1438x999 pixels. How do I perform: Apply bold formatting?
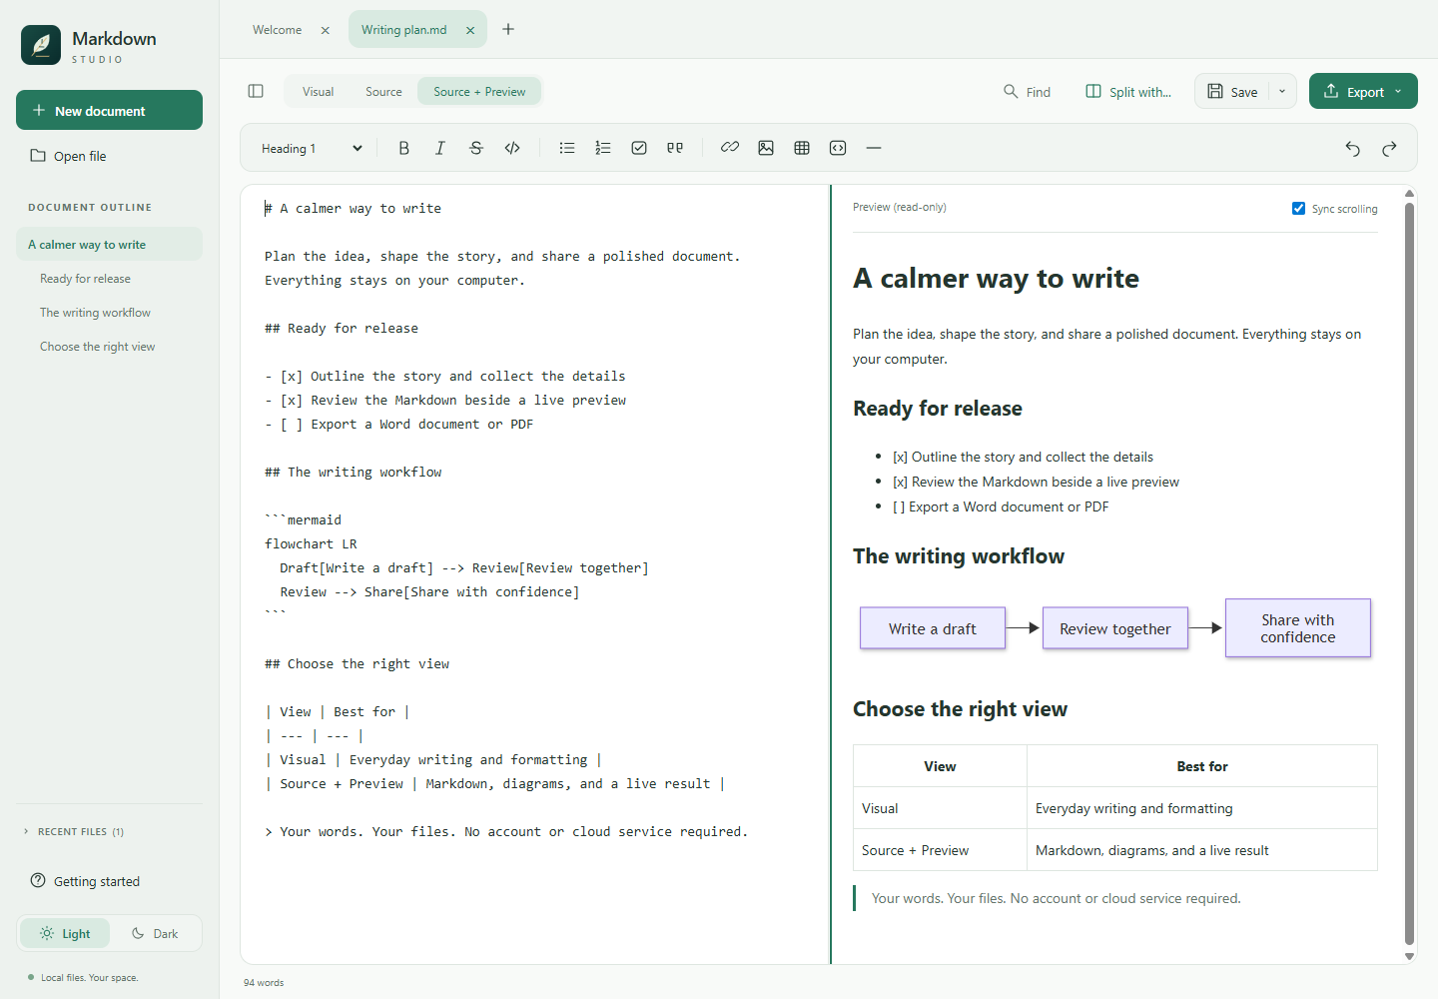pos(403,148)
